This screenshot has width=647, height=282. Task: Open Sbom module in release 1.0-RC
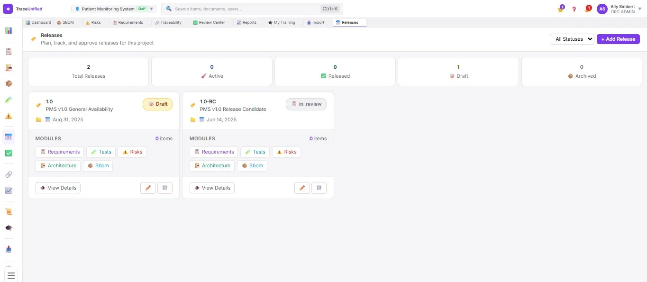click(x=252, y=165)
